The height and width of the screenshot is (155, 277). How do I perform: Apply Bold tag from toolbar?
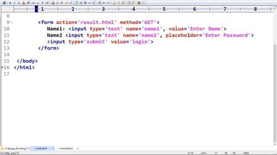pyautogui.click(x=10, y=3)
